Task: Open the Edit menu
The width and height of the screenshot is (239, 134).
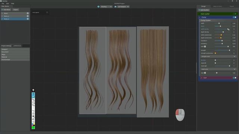Action: tap(7, 3)
